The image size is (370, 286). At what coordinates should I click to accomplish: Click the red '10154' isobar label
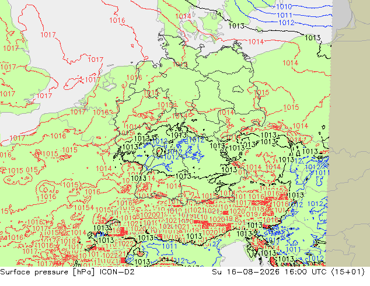(84, 208)
